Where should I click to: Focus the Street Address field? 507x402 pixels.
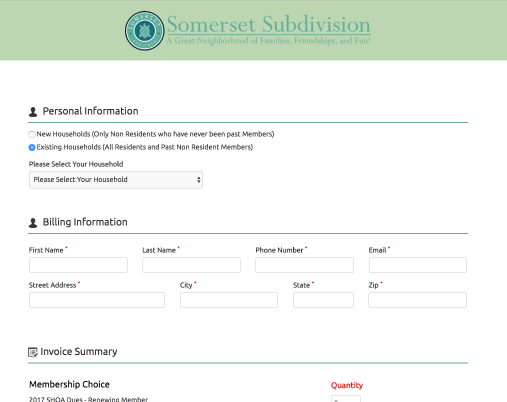click(x=97, y=300)
